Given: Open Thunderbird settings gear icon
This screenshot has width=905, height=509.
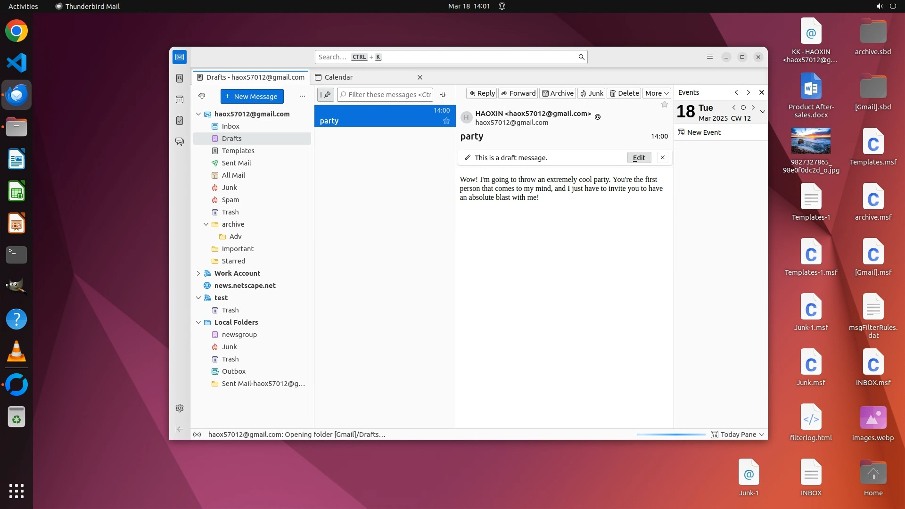Looking at the screenshot, I should coord(180,408).
